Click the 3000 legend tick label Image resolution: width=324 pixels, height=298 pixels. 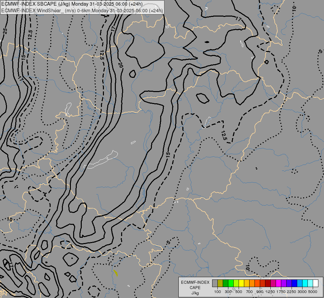(x=302, y=292)
